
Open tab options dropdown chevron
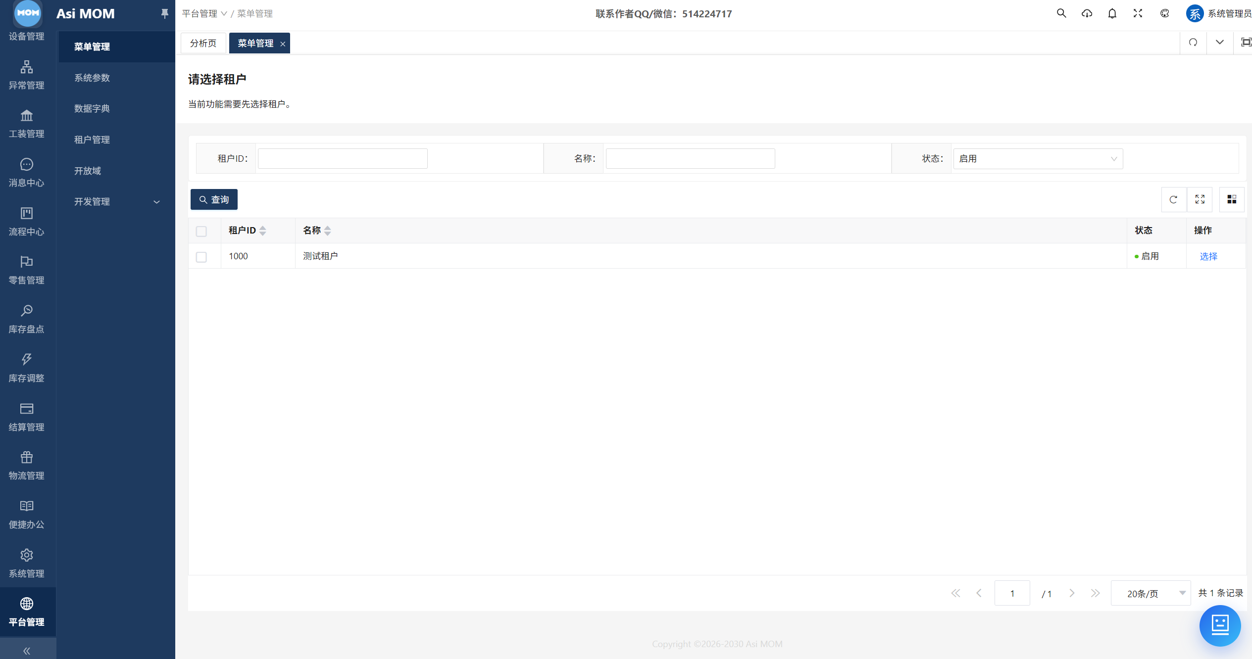1219,43
